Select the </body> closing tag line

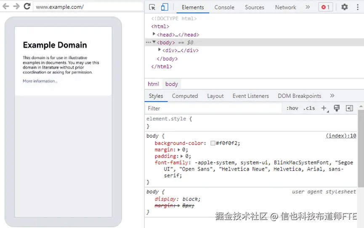167,59
